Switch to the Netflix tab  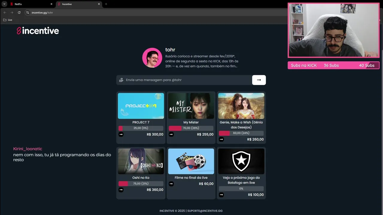coord(31,4)
